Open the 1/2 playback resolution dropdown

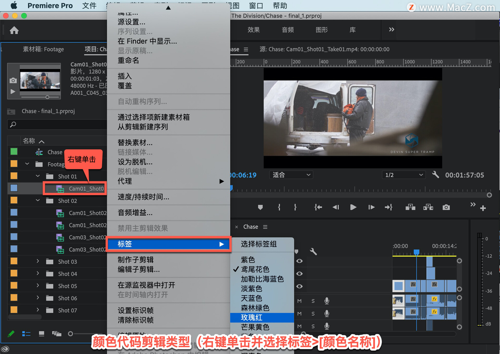pos(403,175)
